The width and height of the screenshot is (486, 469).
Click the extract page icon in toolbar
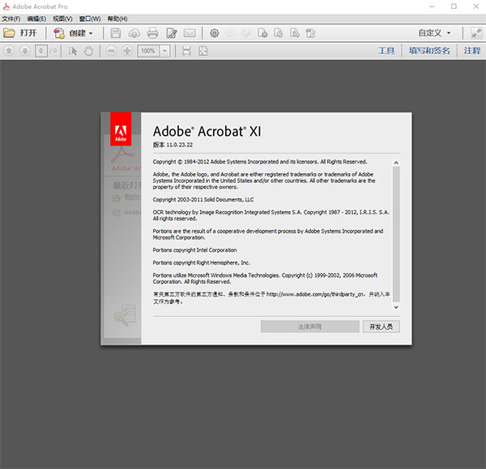(295, 33)
